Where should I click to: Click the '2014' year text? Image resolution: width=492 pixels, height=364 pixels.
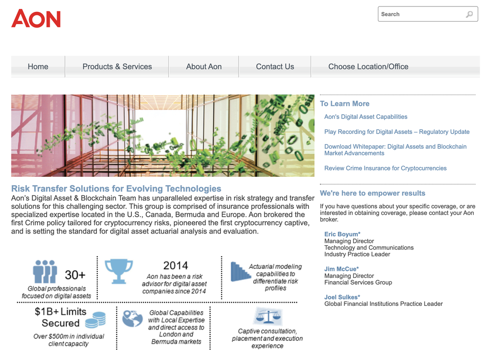pyautogui.click(x=176, y=265)
